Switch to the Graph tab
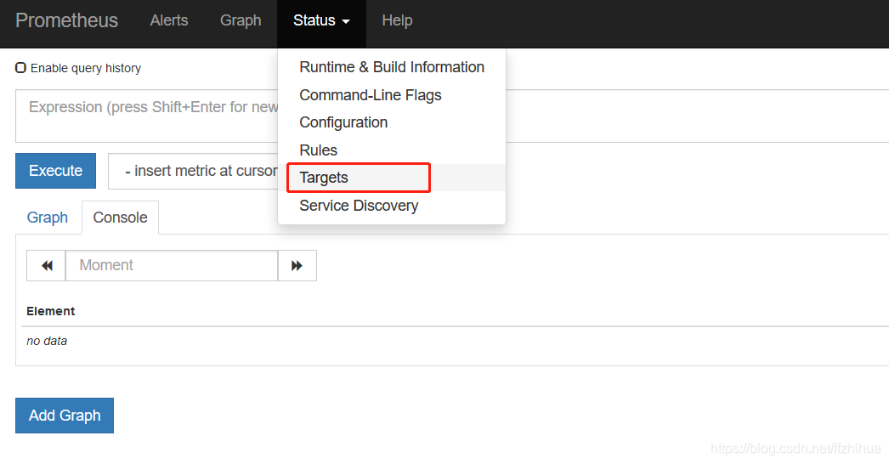The image size is (889, 464). [x=48, y=218]
